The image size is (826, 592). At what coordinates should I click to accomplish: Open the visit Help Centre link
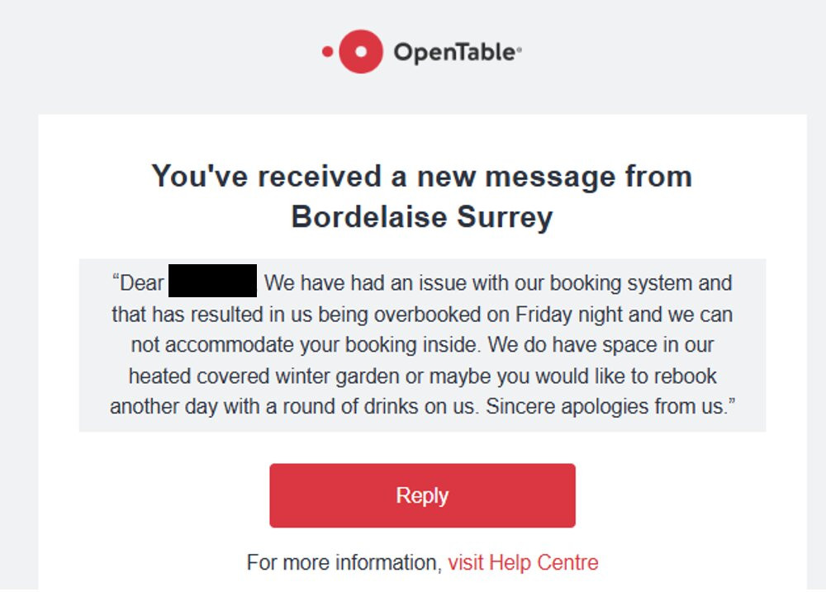coord(523,563)
